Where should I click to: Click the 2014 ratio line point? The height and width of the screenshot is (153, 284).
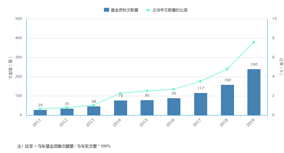120,93
